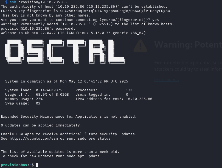Click the terminal cursor block at prompt

(37, 165)
